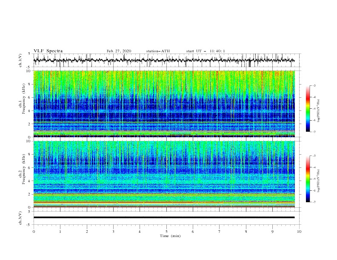Click the "3" tick on the time axis
The image size is (337, 260).
(113, 232)
